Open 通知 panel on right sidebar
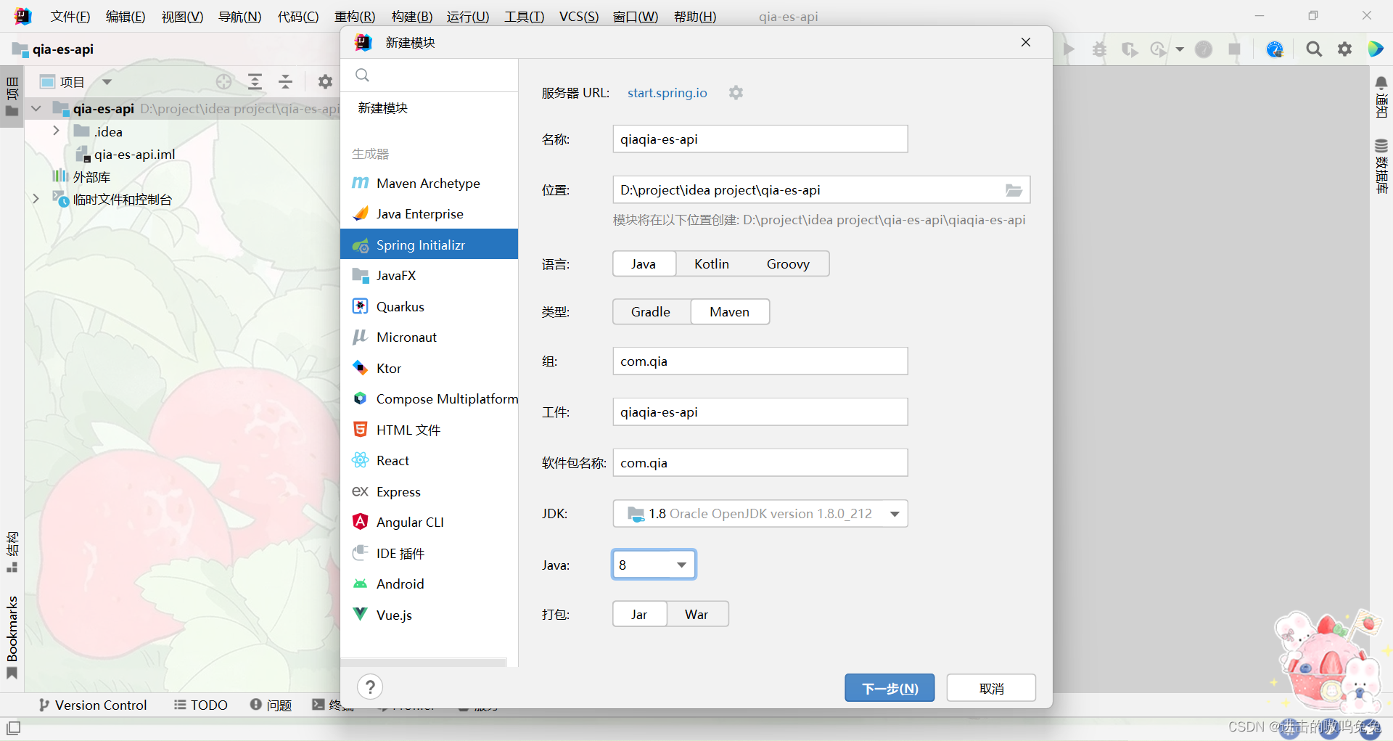 pyautogui.click(x=1381, y=97)
